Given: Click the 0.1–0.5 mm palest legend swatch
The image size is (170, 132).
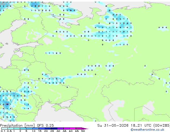Looking at the screenshot, I should click(x=5, y=128).
